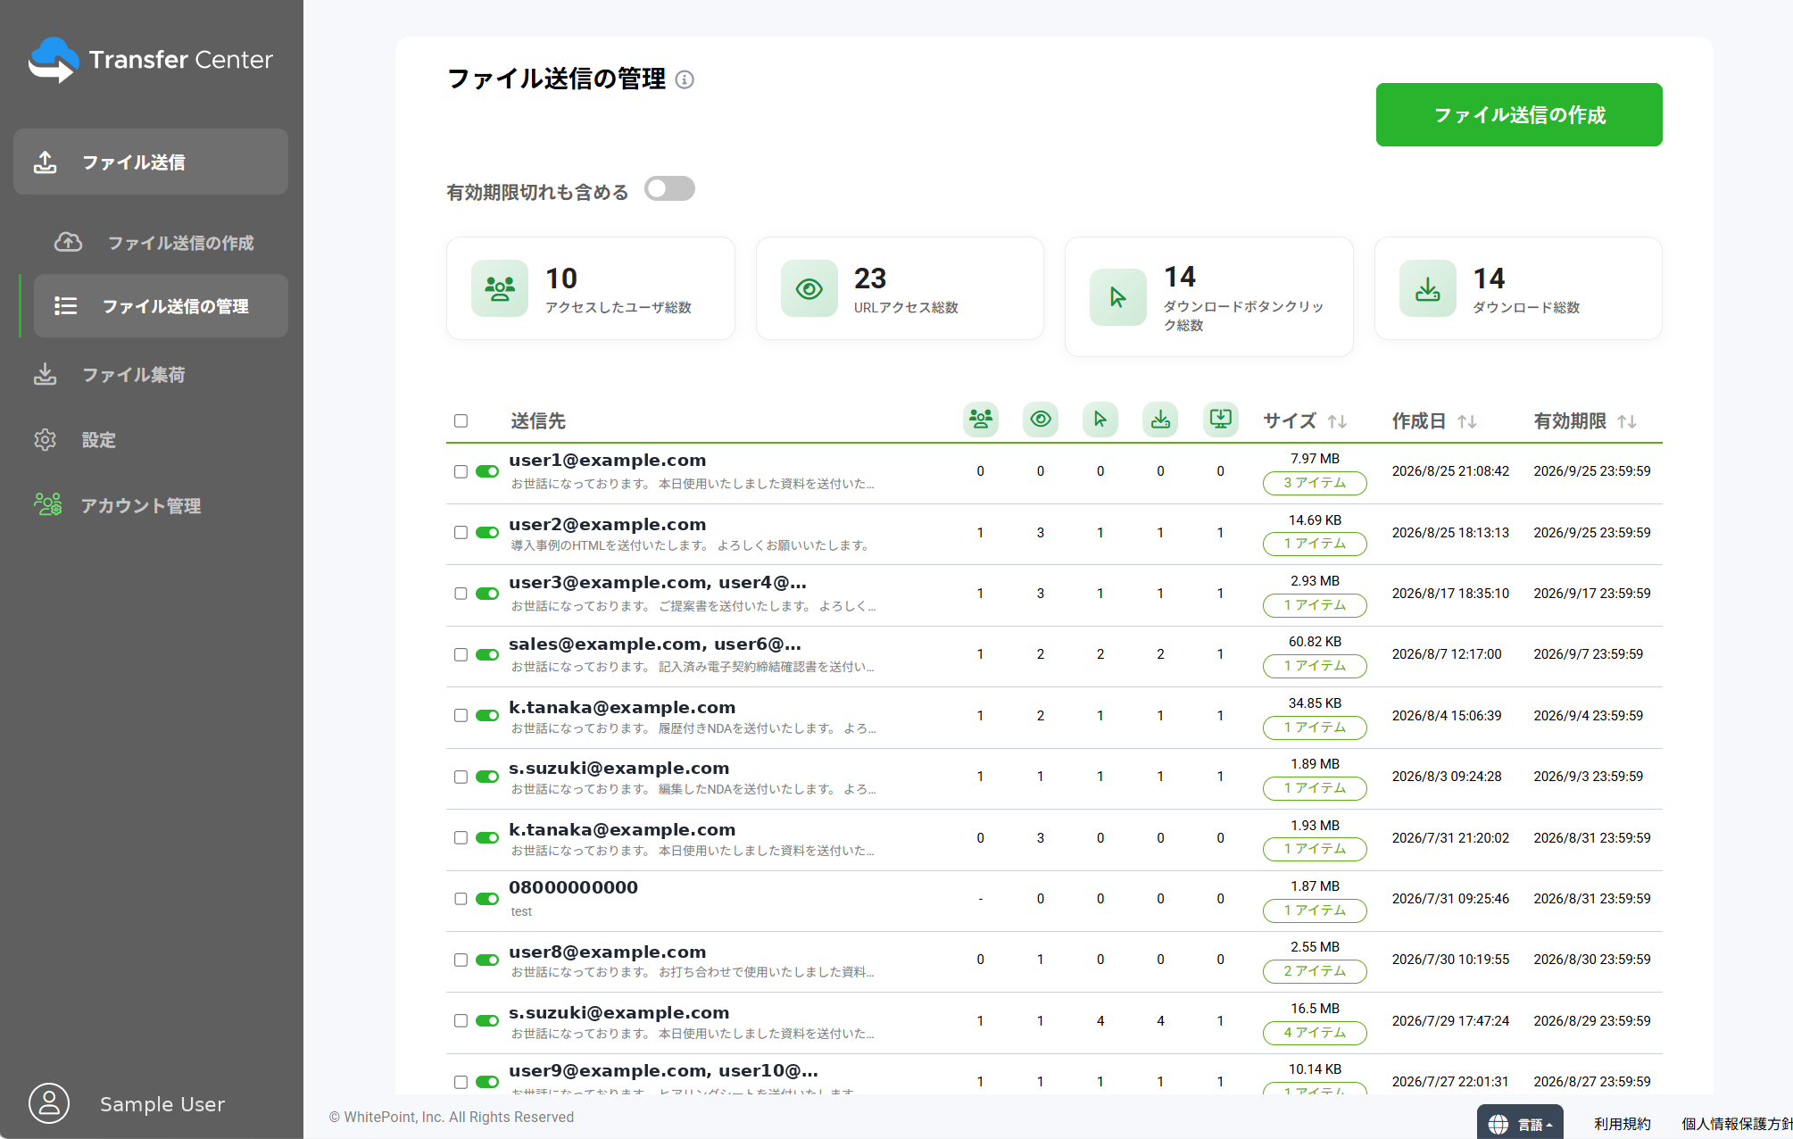This screenshot has height=1139, width=1793.
Task: Click the download icon beside ファイル集荷
Action: (46, 374)
